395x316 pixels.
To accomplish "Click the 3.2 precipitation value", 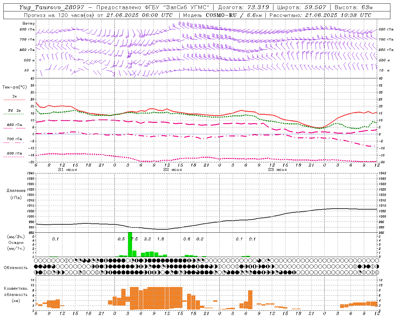I will coord(148,239).
